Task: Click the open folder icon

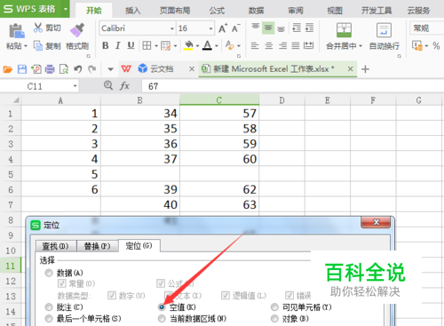Action: [x=8, y=69]
